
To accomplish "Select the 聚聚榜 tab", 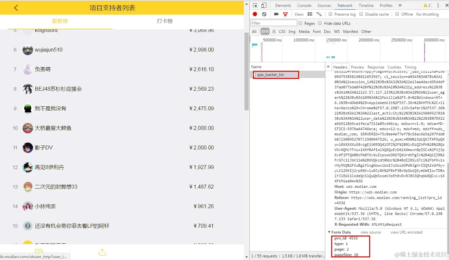I will click(x=60, y=21).
